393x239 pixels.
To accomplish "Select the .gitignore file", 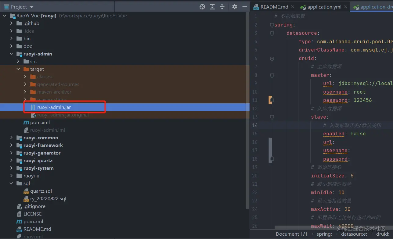I will pyautogui.click(x=123, y=206).
